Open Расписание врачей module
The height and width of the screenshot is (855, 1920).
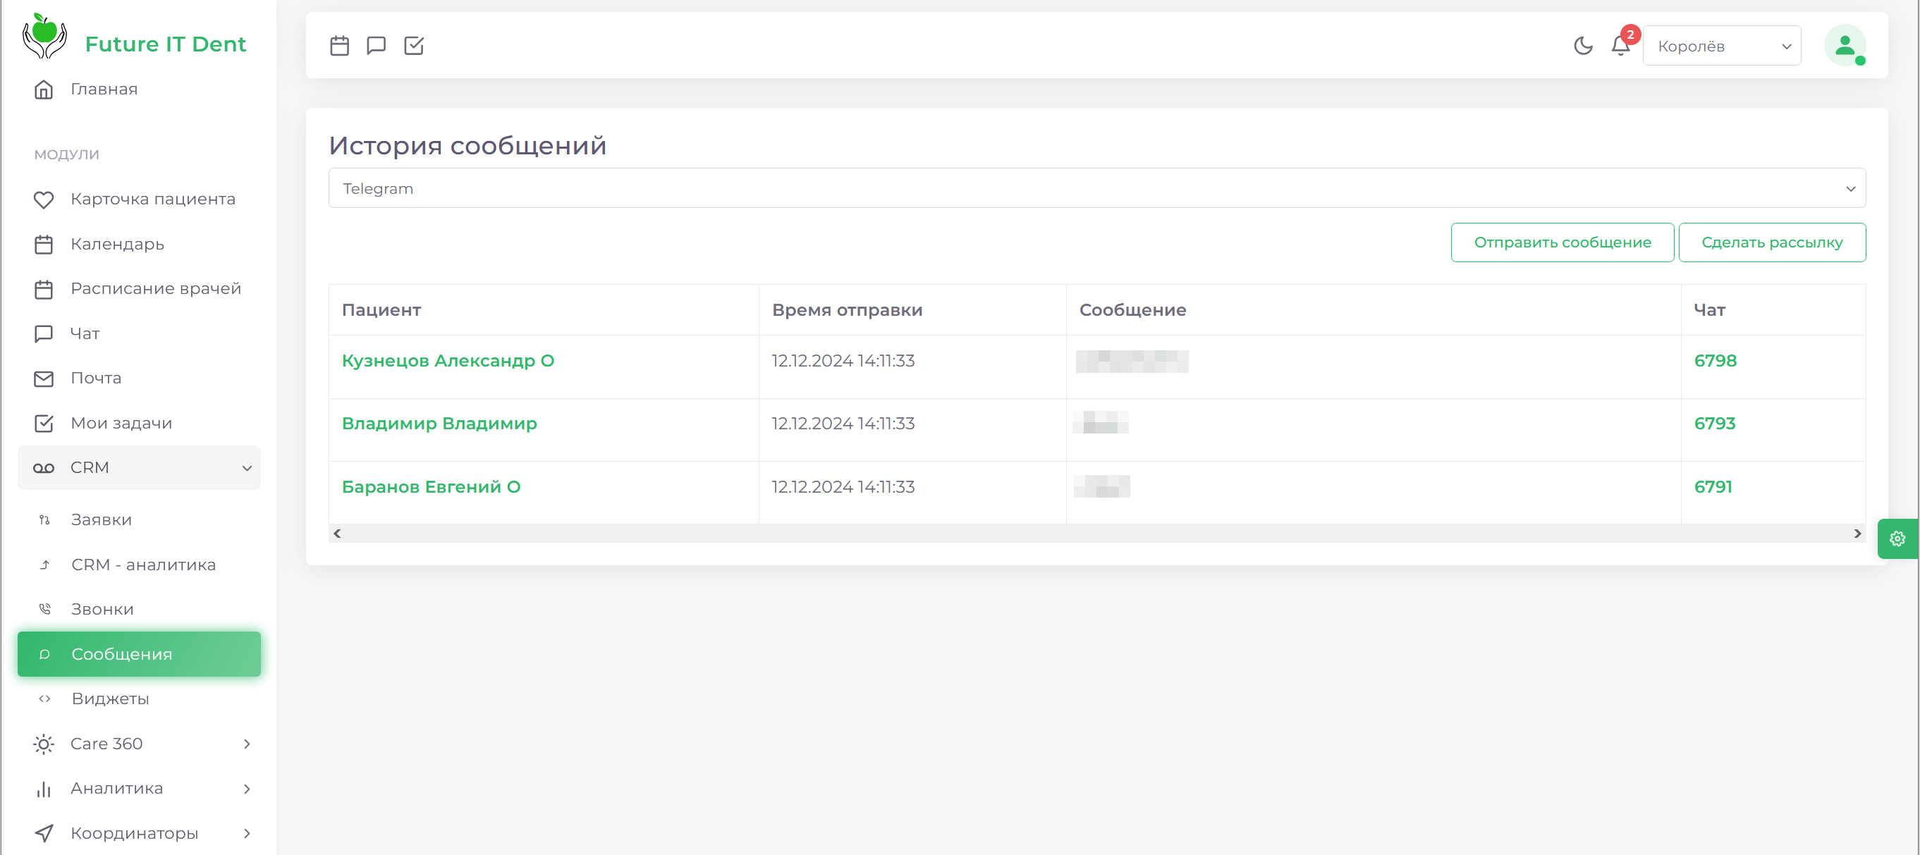(x=156, y=289)
